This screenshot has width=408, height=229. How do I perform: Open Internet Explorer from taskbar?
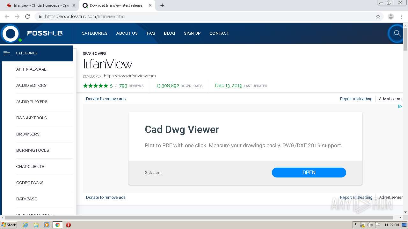tap(25, 225)
